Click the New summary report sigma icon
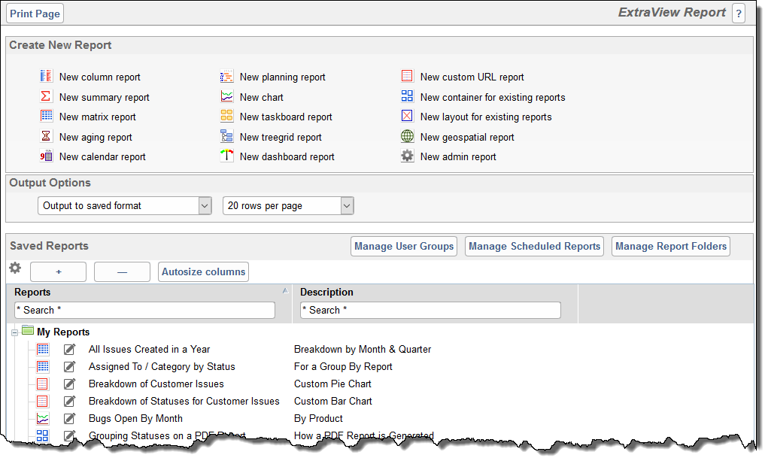Screen dimensions: 768x467 [46, 96]
